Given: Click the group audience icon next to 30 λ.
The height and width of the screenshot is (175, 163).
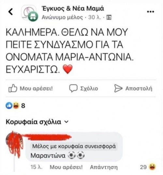Looking at the screenshot, I should click(x=109, y=17).
